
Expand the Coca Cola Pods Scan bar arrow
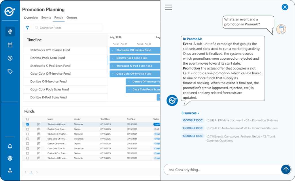point(129,90)
